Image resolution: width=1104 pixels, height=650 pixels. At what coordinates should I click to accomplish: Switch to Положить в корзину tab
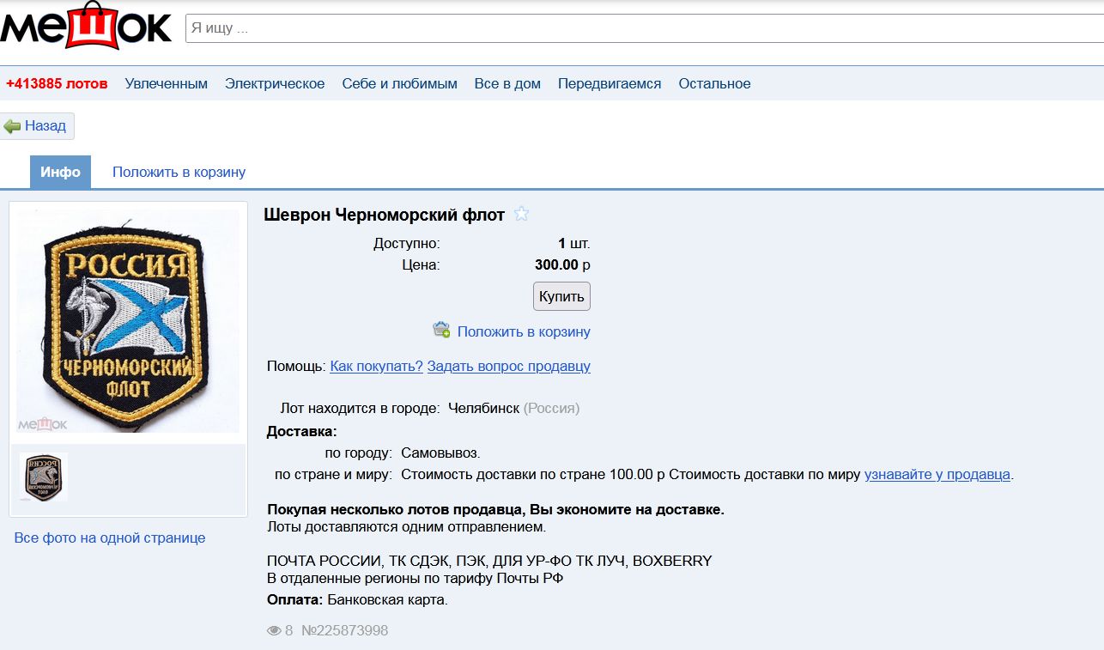(179, 173)
